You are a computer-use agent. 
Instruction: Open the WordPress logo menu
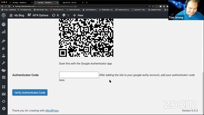(x=4, y=15)
